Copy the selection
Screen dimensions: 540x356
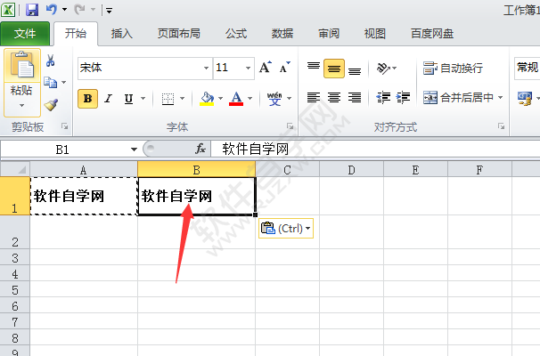point(50,82)
